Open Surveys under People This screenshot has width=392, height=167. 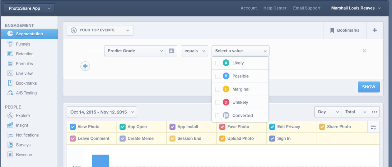23,145
